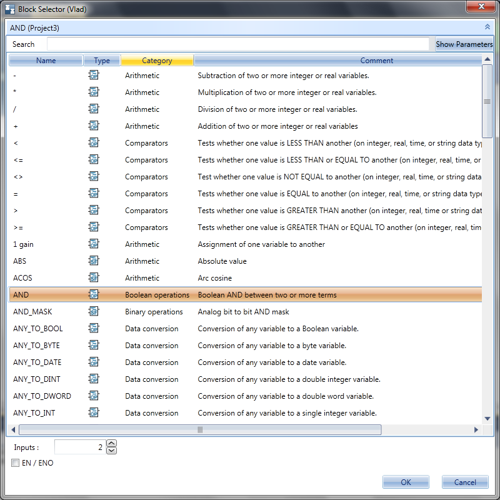Sort the list by the Comment column
This screenshot has height=500, width=500.
[338, 60]
